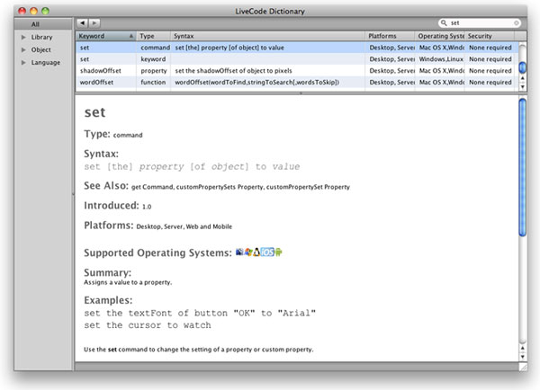Clear the search field with the x icon
The image size is (540, 390).
(516, 23)
